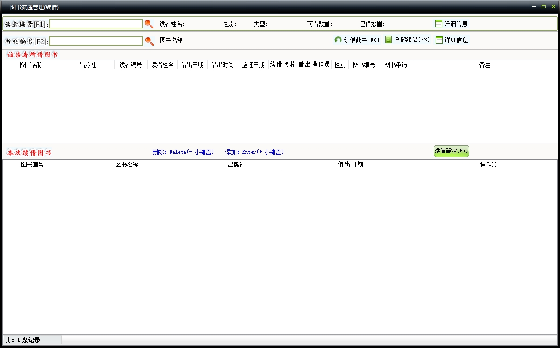Sort by 读者编号 column in borrowed books table
This screenshot has width=560, height=348.
[130, 65]
